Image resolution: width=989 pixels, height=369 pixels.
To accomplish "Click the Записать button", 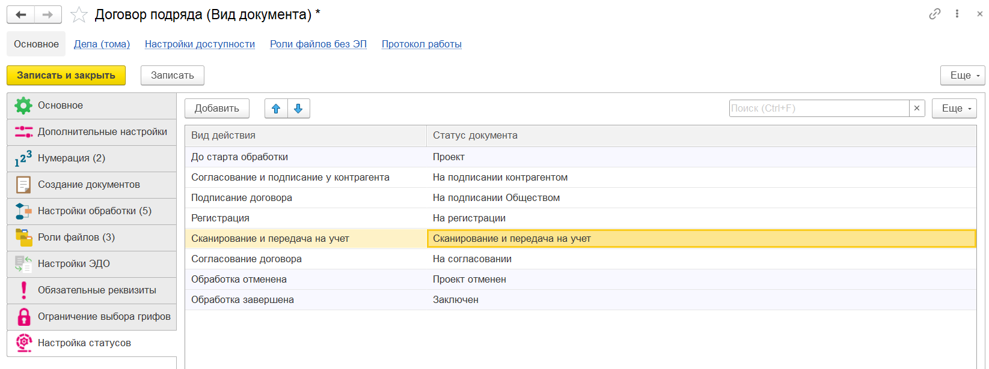I will (x=173, y=76).
